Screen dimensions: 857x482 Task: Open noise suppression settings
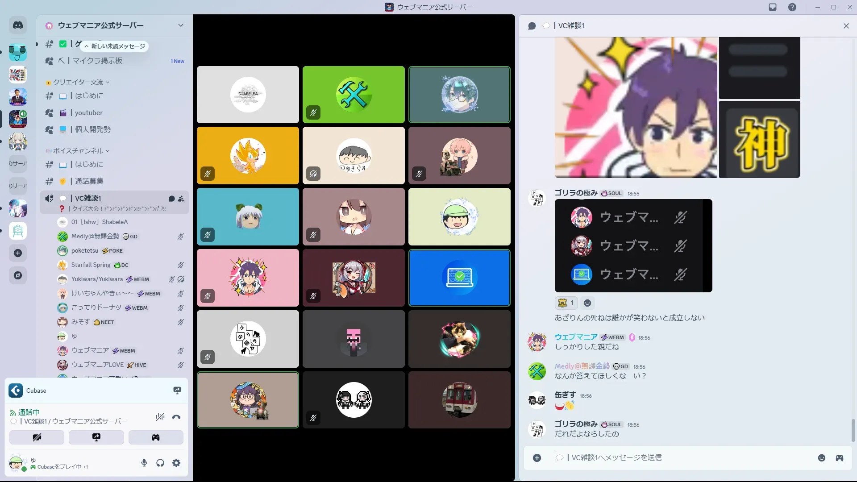click(160, 417)
